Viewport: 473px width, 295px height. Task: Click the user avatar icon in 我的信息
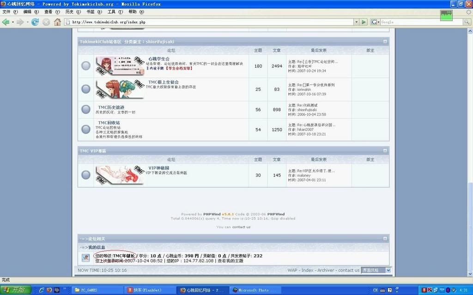85,258
